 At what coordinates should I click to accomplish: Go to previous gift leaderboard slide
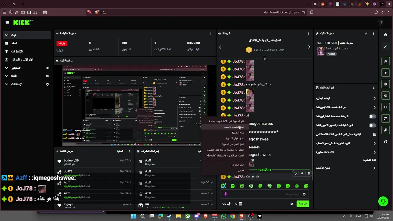220,47
